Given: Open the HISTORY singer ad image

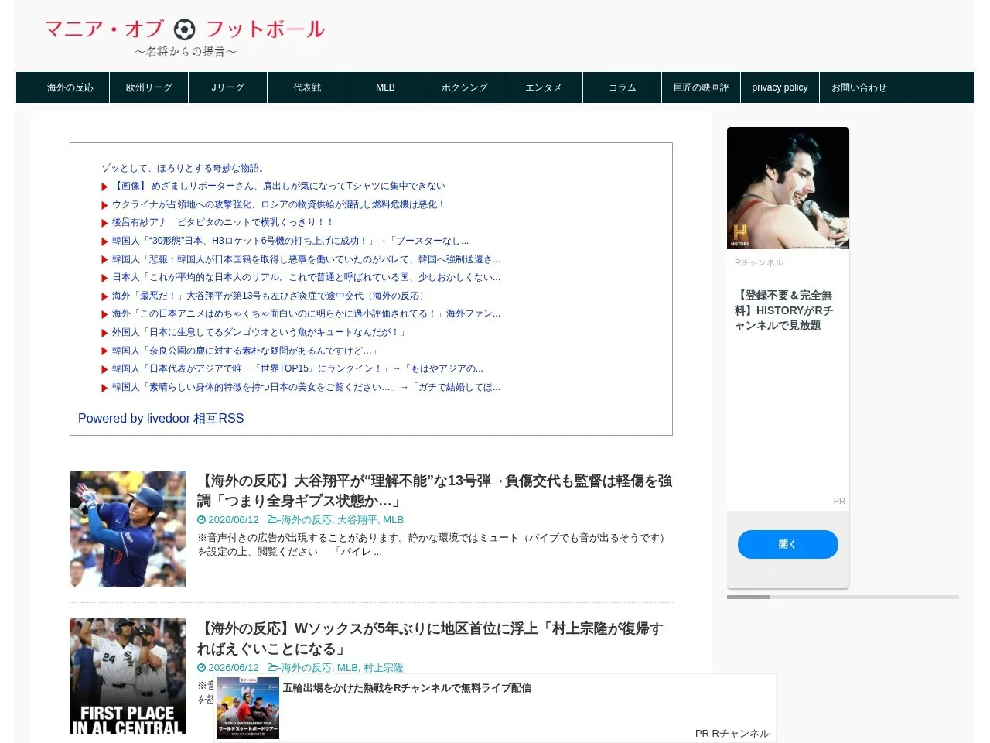Looking at the screenshot, I should click(788, 188).
